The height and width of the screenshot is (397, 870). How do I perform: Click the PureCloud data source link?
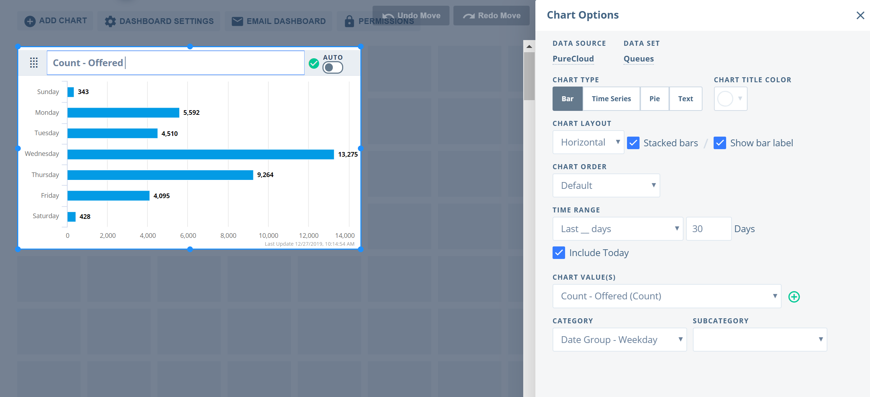[573, 59]
